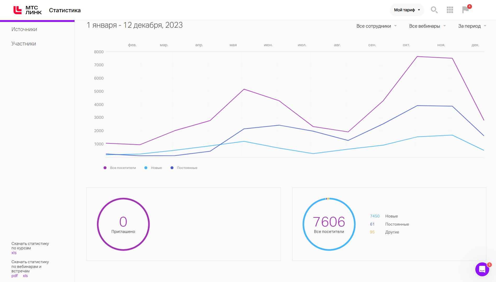Go to Источники section
The image size is (496, 282).
pyautogui.click(x=24, y=29)
